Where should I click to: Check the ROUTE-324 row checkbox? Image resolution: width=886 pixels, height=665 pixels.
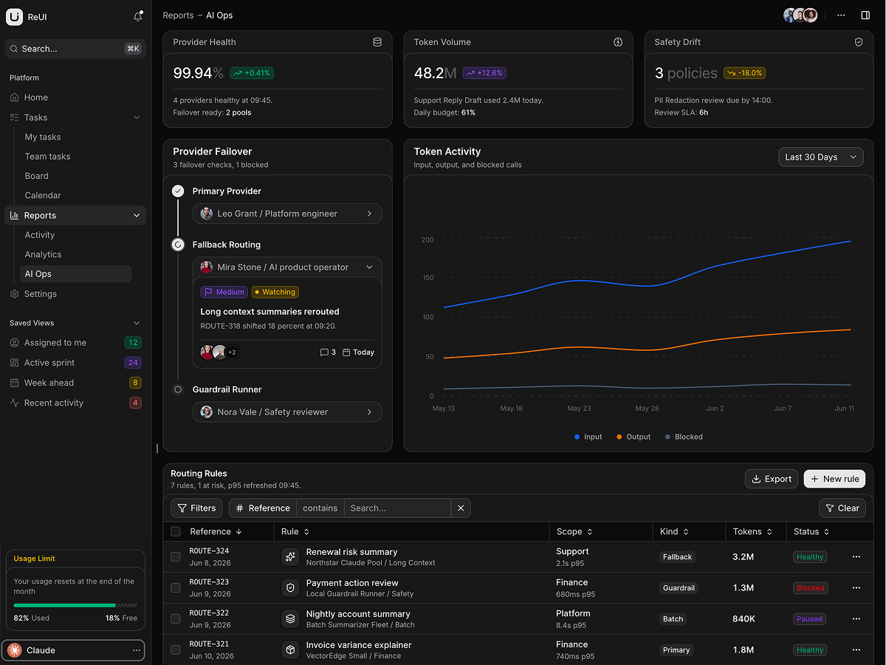pos(176,557)
